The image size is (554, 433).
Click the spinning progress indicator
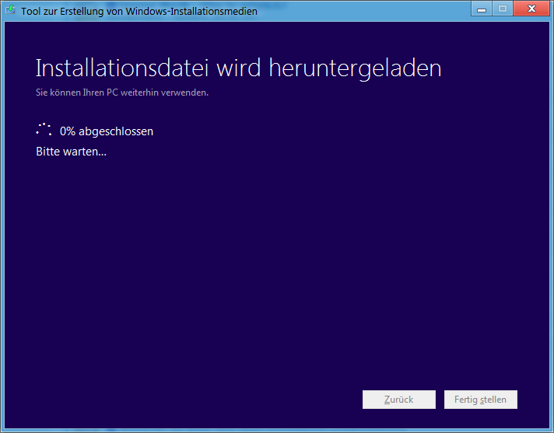[x=44, y=130]
